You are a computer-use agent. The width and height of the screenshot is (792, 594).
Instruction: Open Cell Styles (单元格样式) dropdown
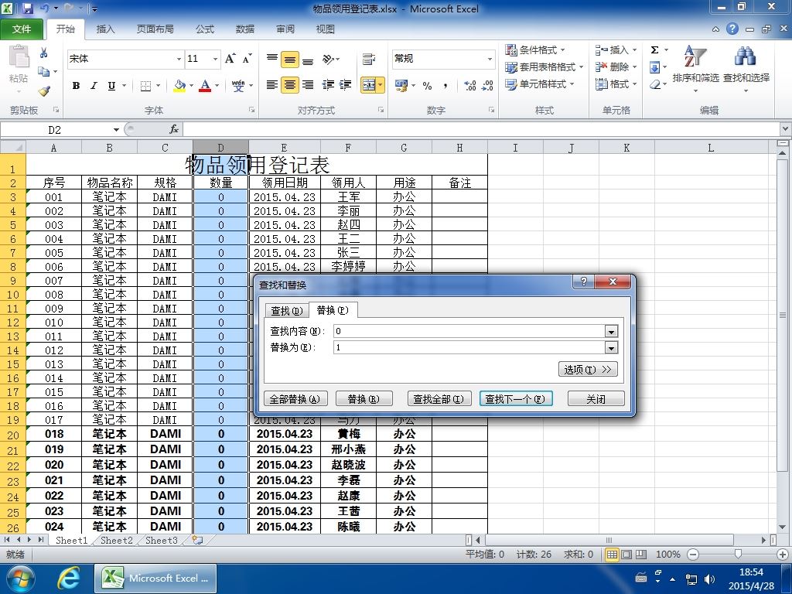[539, 84]
